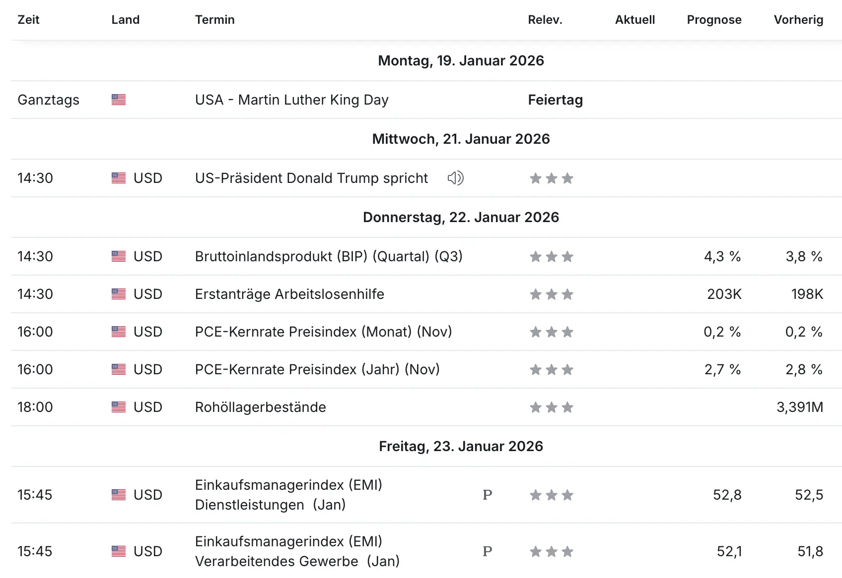Click relevance stars for Bruttoinlandsprodukt row

[x=551, y=257]
